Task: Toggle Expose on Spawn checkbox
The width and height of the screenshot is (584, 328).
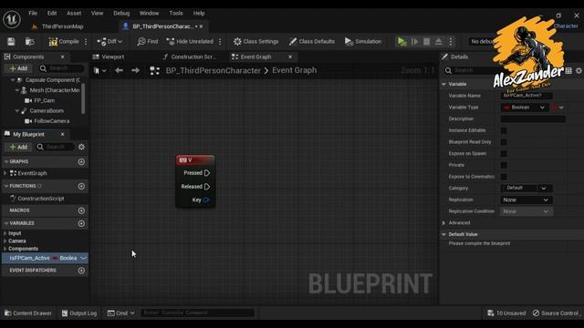Action: pyautogui.click(x=504, y=154)
